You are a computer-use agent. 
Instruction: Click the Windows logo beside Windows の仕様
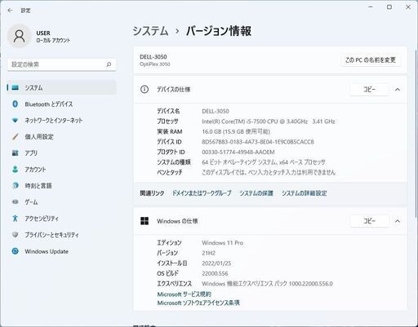click(x=145, y=221)
